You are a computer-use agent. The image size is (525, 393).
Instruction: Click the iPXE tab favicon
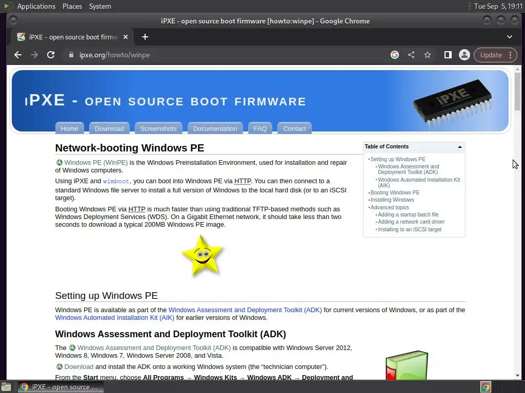tap(21, 37)
